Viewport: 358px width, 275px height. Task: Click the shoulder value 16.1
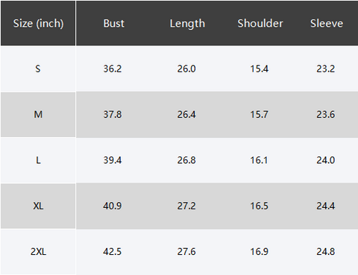pos(259,160)
